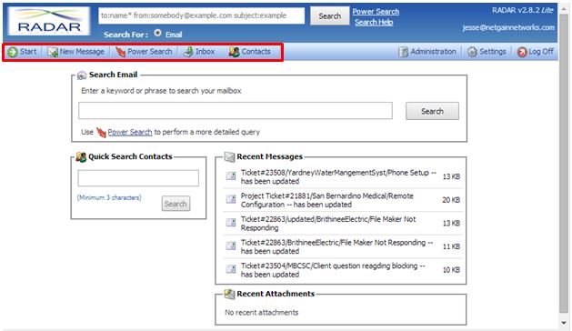Click the Recent Attachments header icon
The width and height of the screenshot is (572, 331).
pos(229,294)
